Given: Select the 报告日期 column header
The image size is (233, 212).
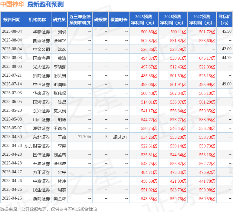Looking at the screenshot, I should pyautogui.click(x=12, y=19).
